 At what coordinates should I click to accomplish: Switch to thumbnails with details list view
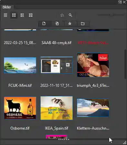pos(22,15)
